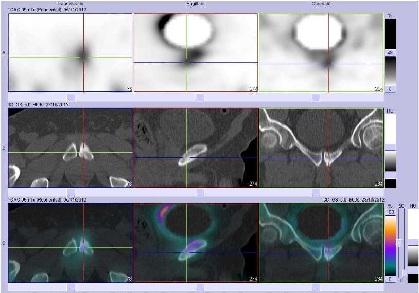Click slice scroll handle under row B sagittal CT

(x=200, y=192)
